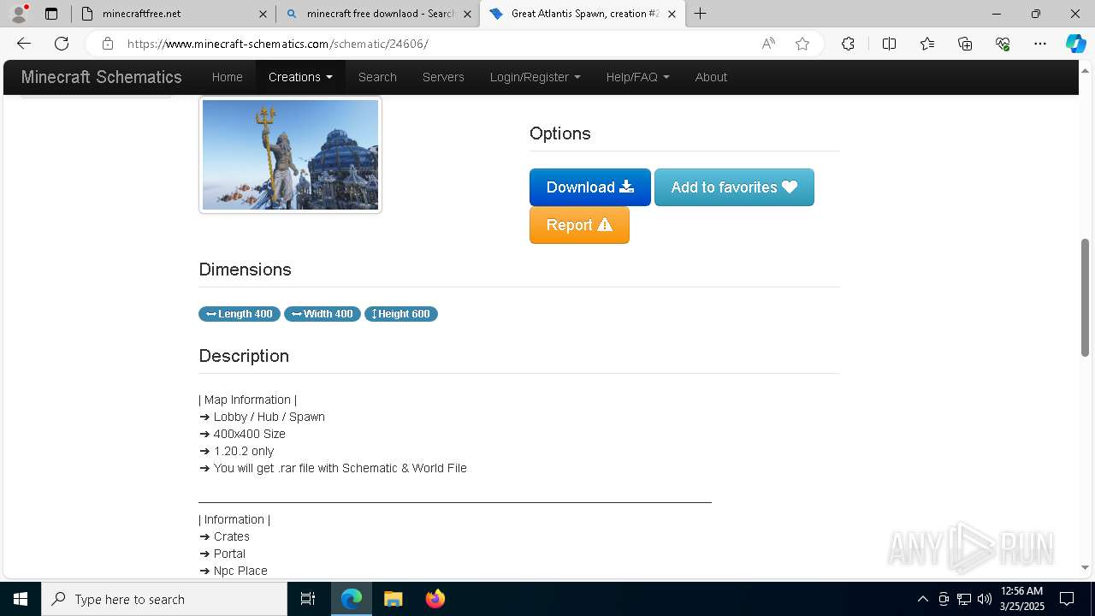Open Edge Settings and more menu
This screenshot has width=1095, height=616.
point(1040,44)
